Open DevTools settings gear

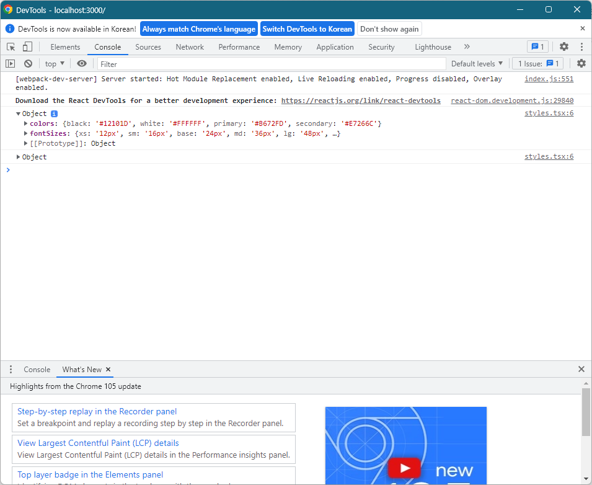(564, 47)
